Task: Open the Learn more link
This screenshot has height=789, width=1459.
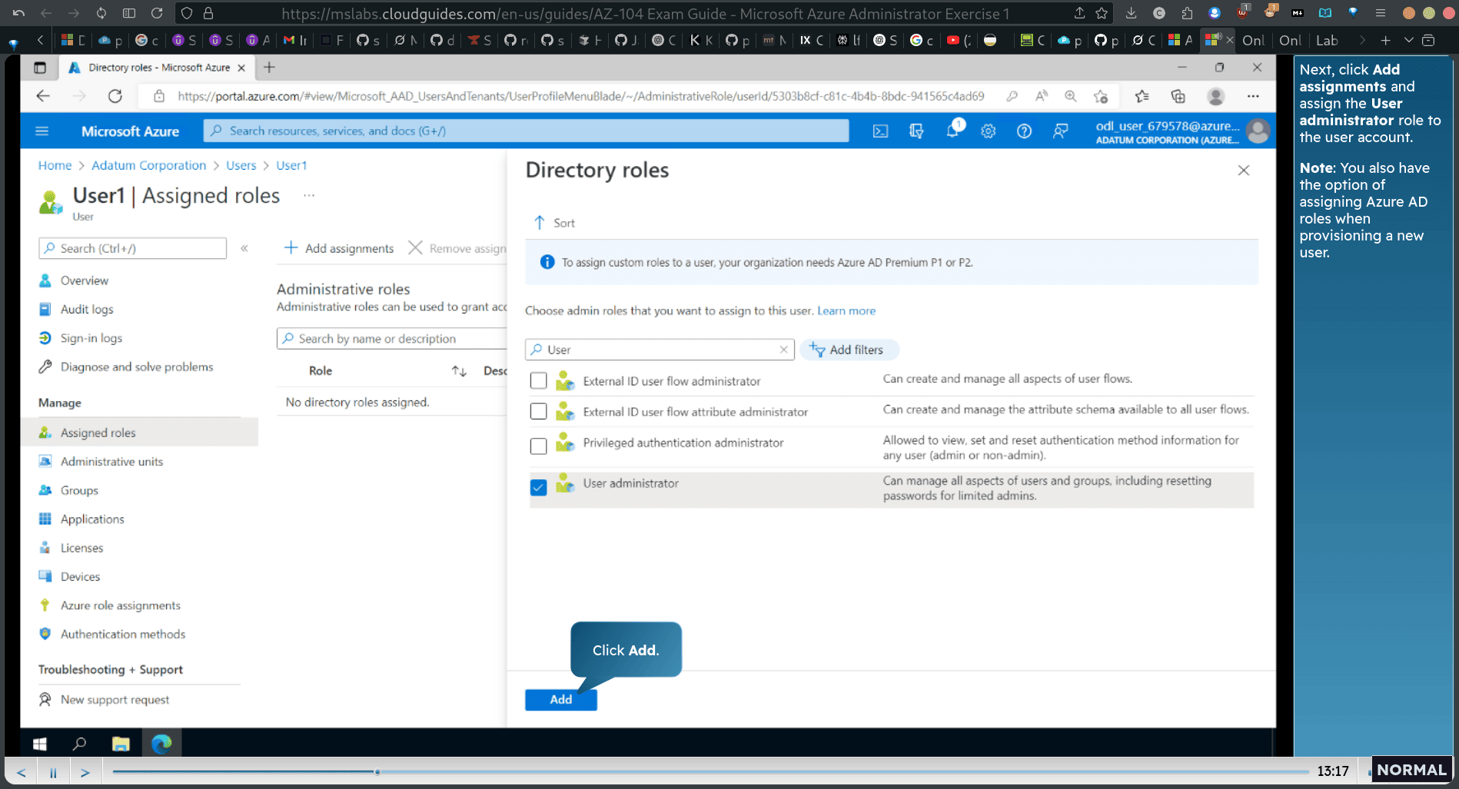Action: point(846,310)
